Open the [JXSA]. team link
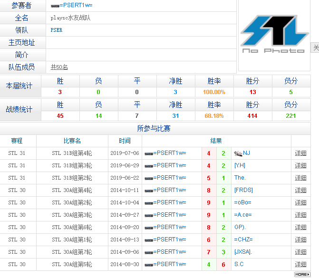This screenshot has width=319, height=278. coord(243,252)
